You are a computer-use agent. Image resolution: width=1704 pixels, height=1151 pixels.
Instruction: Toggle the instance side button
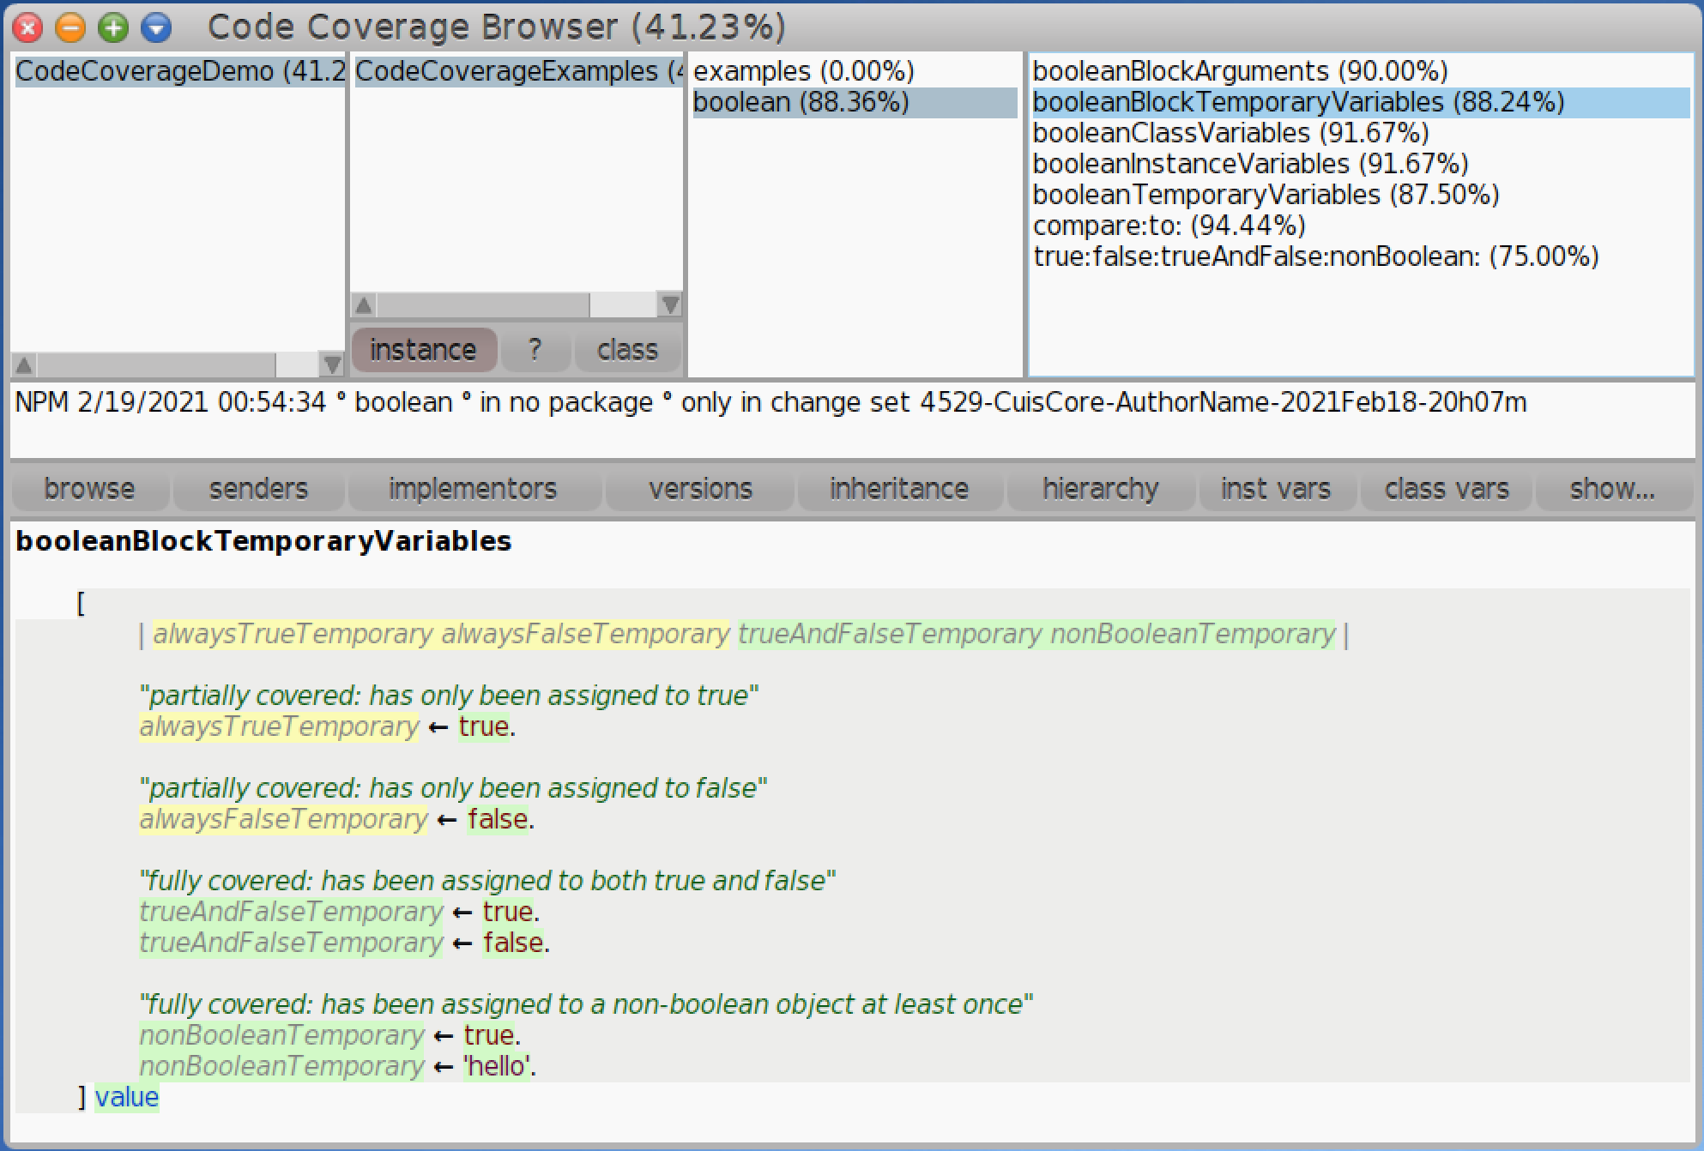click(x=423, y=350)
